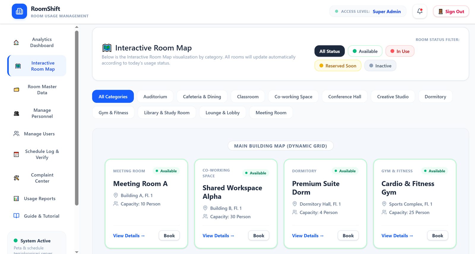475x254 pixels.
Task: Open Usage Reports page
Action: 37,198
